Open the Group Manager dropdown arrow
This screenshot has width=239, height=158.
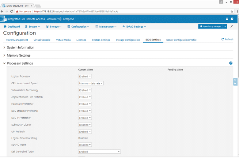225,26
